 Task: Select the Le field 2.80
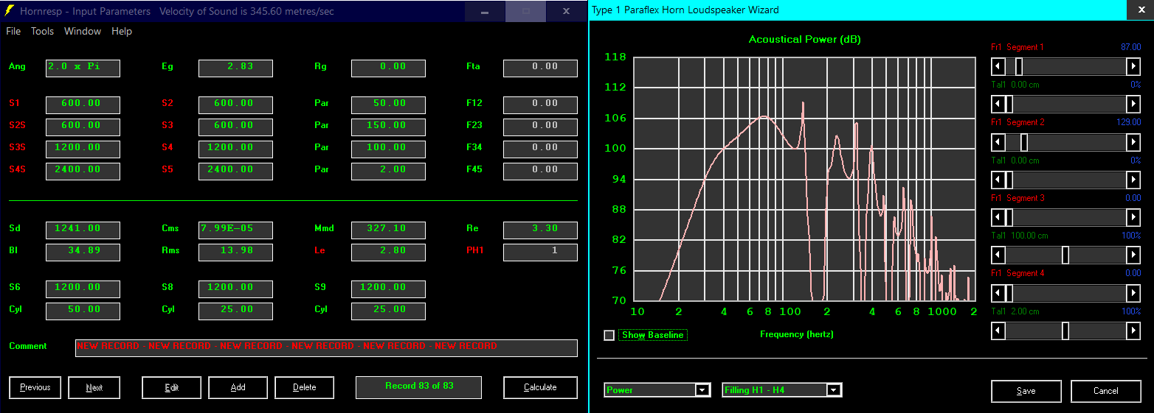tap(388, 252)
